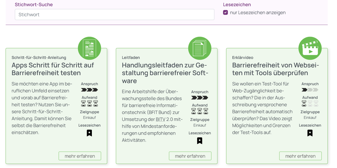
Task: Click Aufwand hourglasses on Apps card
Action: pyautogui.click(x=90, y=103)
